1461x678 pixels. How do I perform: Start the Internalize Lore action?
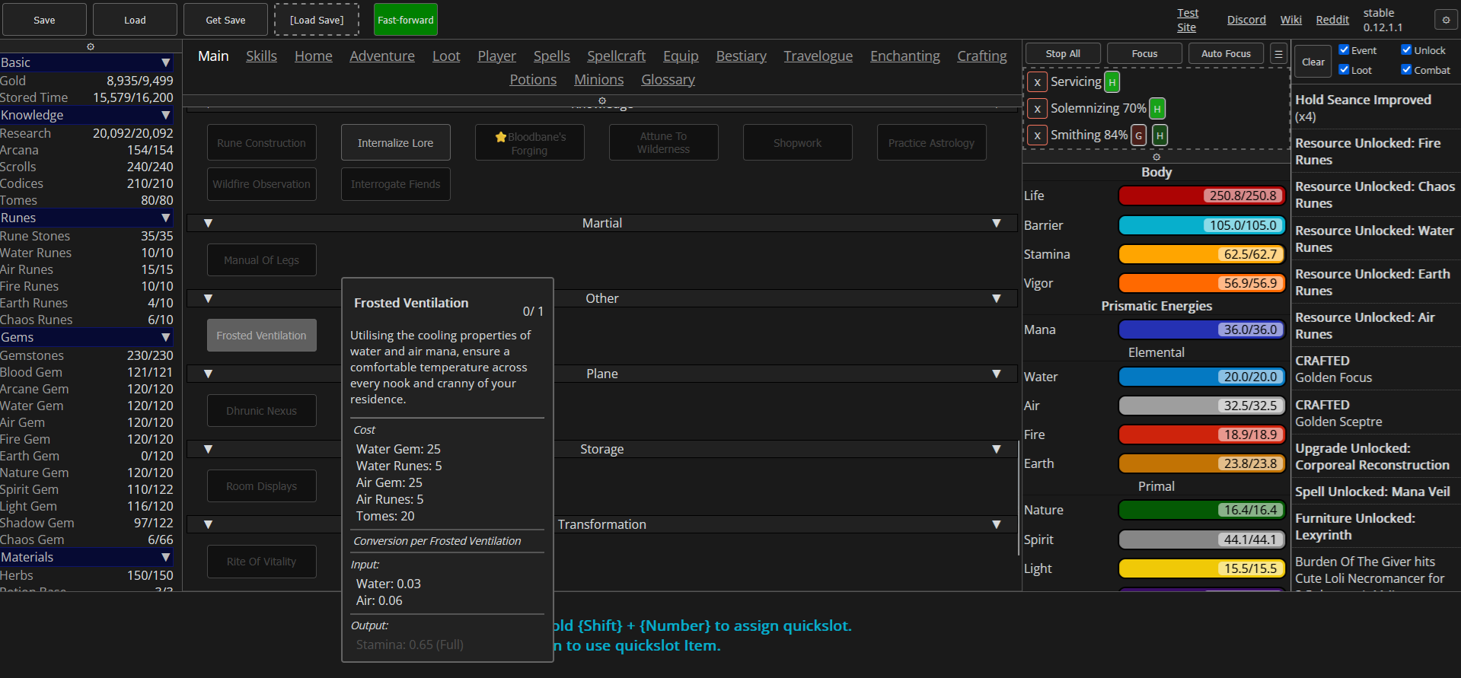pyautogui.click(x=396, y=143)
